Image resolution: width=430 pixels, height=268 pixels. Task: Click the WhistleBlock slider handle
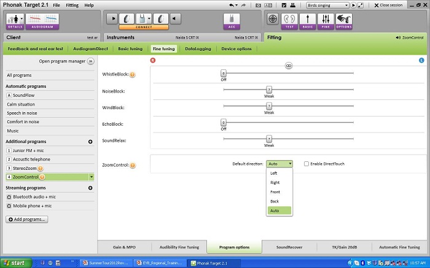click(x=224, y=74)
